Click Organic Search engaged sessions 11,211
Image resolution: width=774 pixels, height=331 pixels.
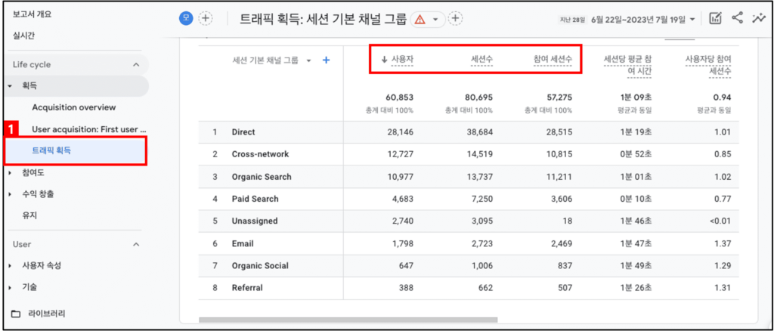tap(559, 177)
